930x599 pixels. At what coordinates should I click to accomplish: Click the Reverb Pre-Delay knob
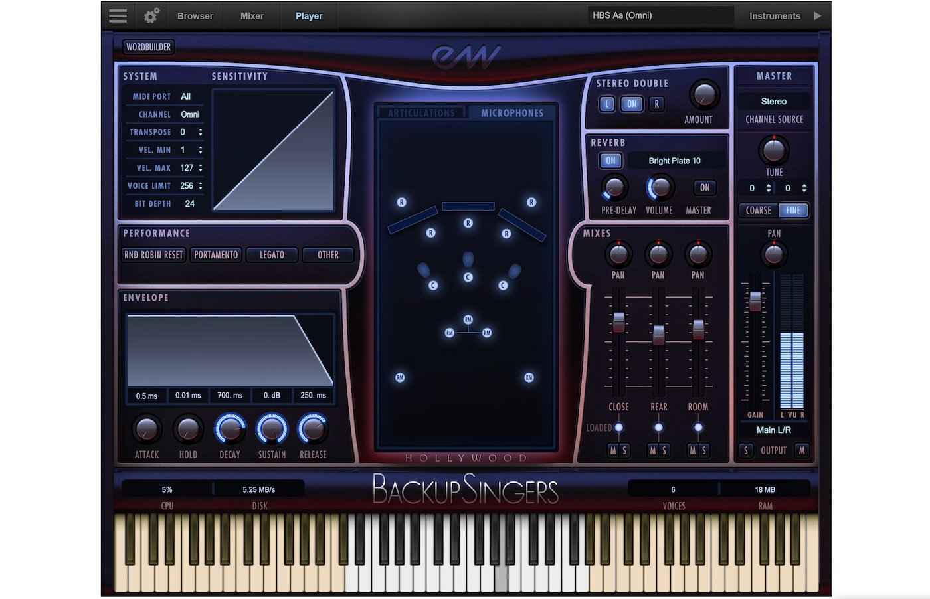pos(614,188)
